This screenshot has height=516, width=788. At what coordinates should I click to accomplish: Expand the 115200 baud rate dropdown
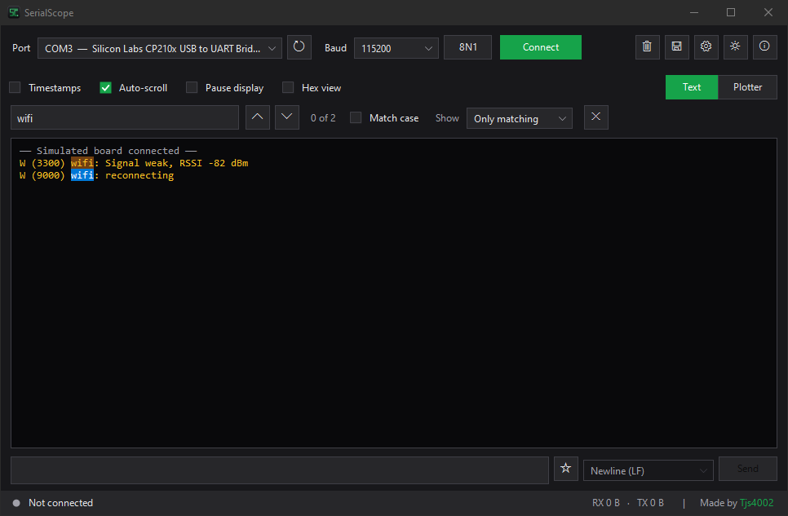[396, 48]
